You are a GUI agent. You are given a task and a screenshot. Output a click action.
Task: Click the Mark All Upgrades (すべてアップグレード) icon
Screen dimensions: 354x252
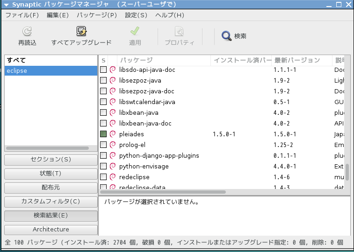point(81,31)
